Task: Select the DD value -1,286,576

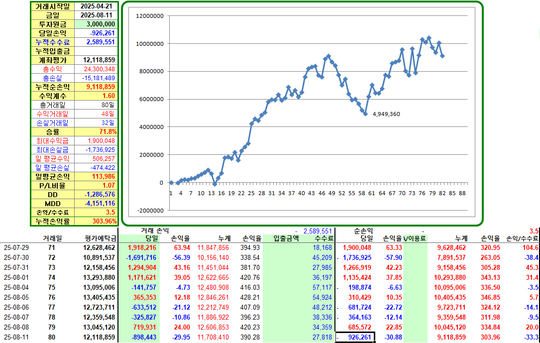Action: coord(96,194)
